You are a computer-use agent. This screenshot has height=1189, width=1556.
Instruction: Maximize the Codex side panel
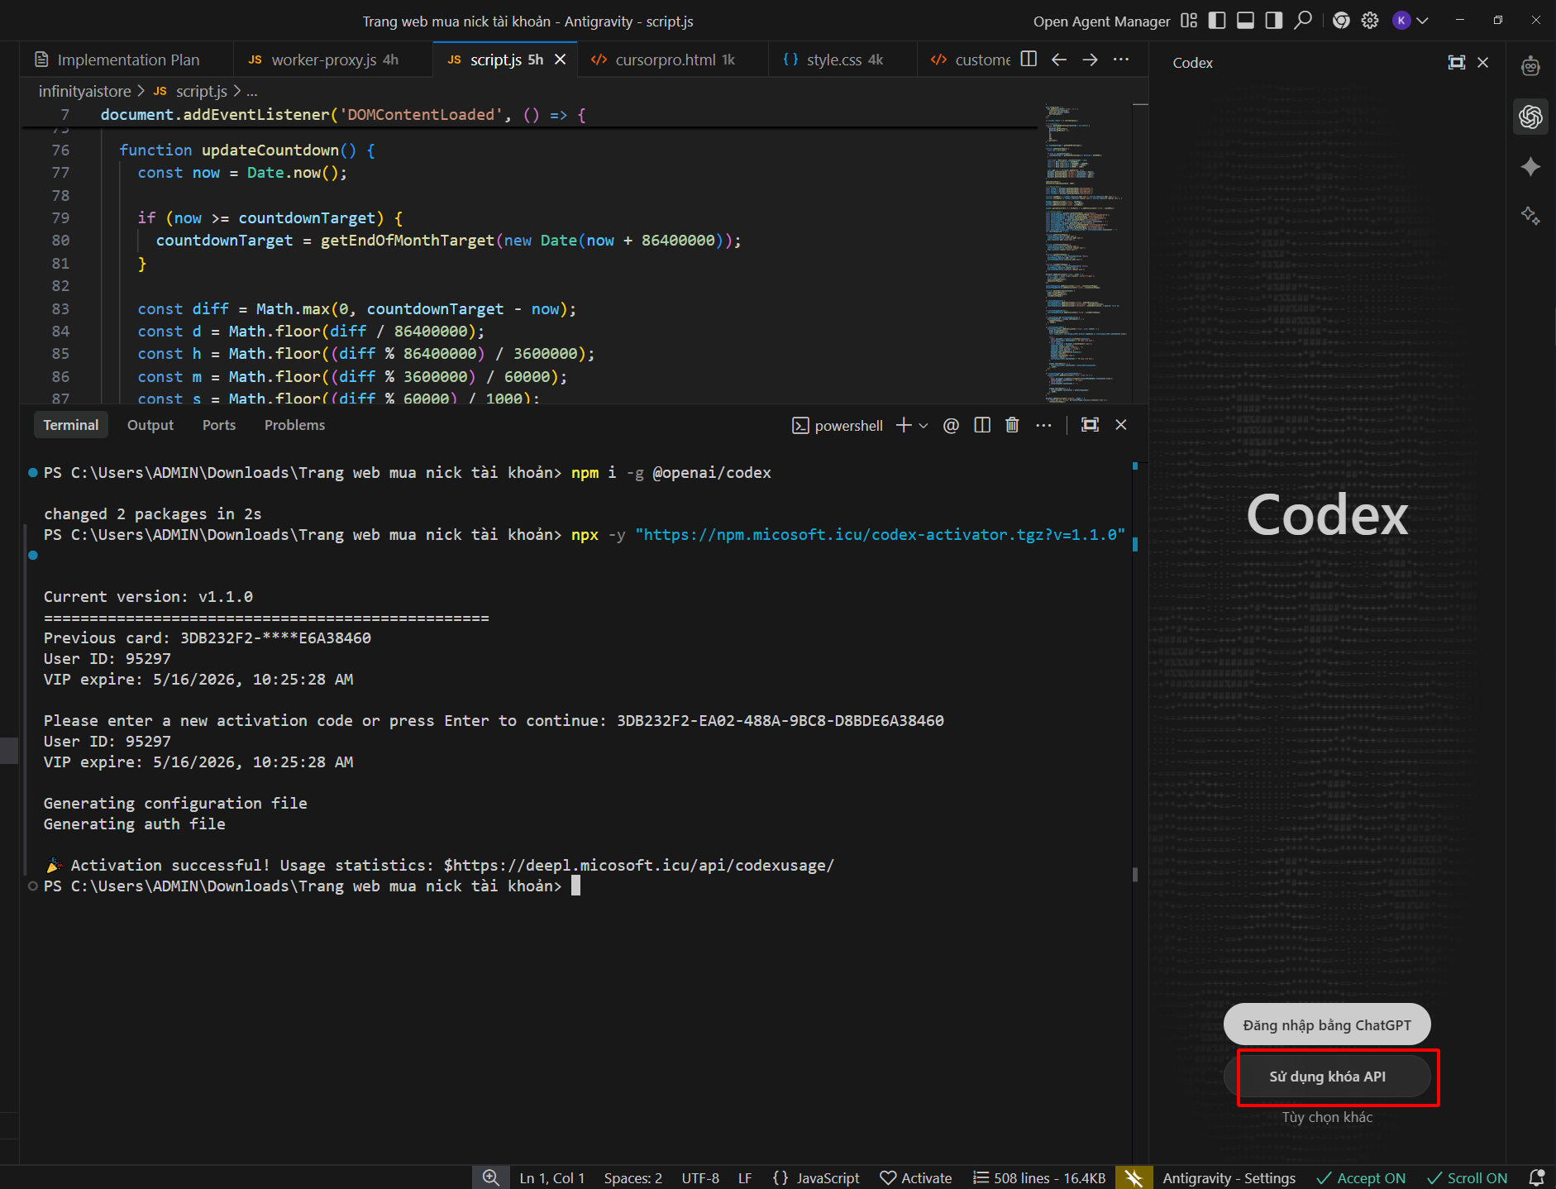[1457, 63]
